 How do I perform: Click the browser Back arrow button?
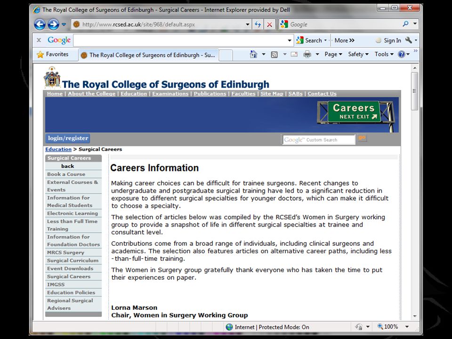click(40, 24)
